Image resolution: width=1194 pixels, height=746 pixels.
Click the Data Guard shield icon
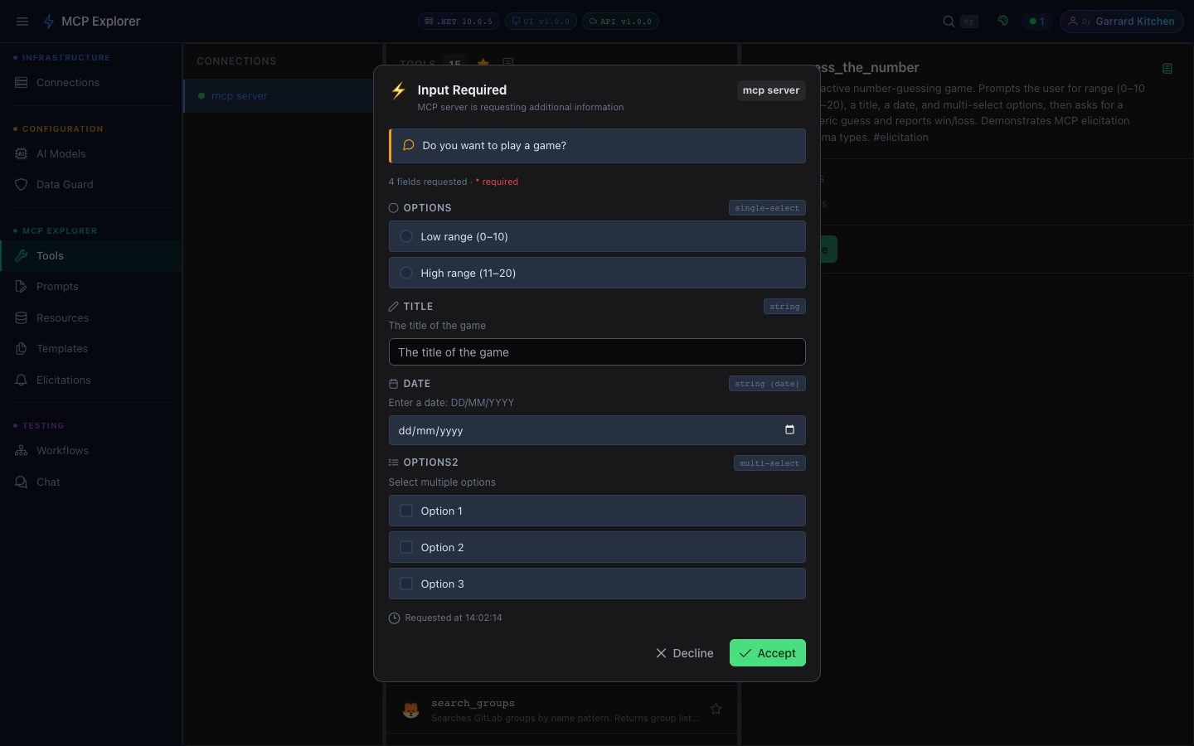[x=21, y=184]
